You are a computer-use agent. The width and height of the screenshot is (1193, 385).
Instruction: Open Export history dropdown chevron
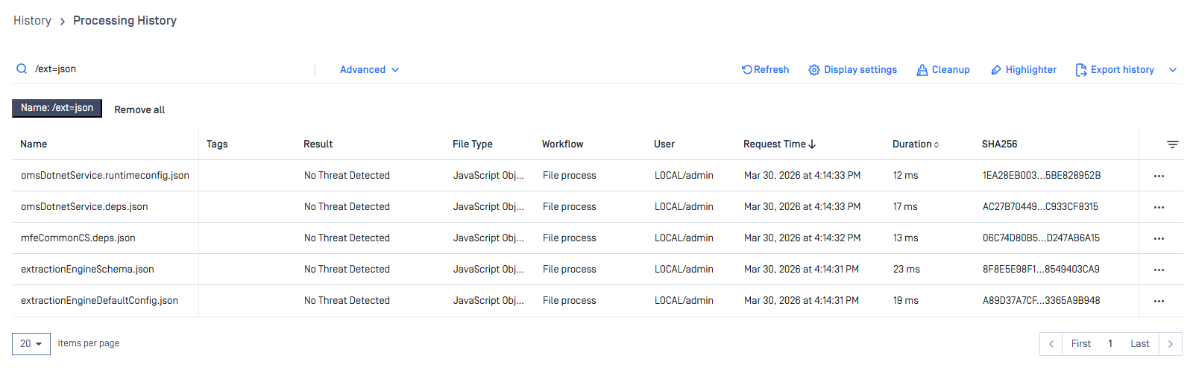click(1173, 70)
